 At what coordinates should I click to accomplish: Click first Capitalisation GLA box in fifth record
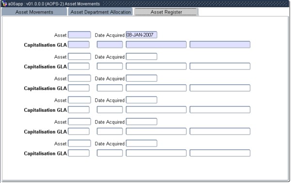(x=79, y=131)
